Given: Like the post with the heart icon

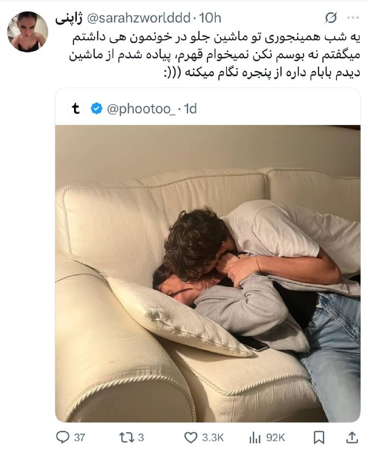Looking at the screenshot, I should coord(191,437).
